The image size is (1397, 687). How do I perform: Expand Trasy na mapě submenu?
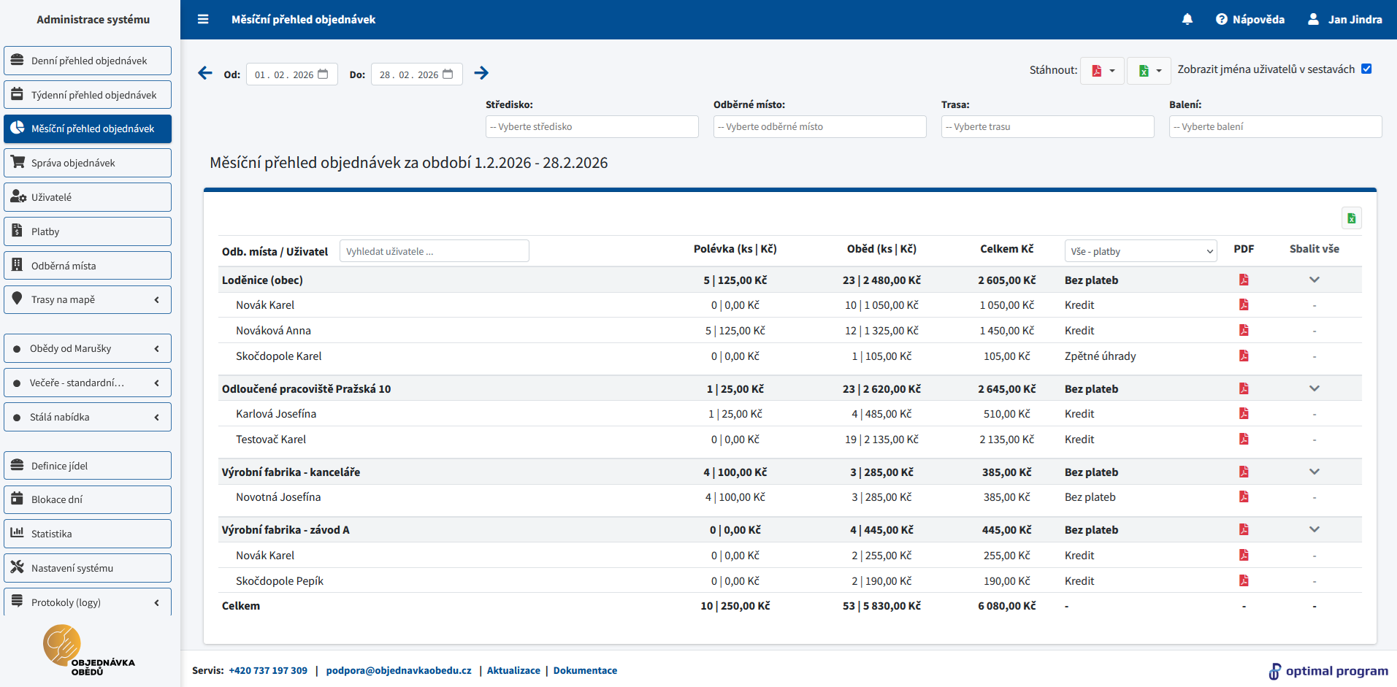[88, 300]
